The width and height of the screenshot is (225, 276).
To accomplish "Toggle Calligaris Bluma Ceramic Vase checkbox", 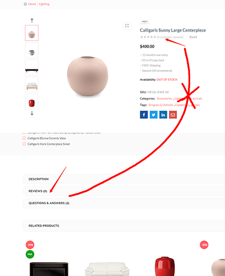I will pos(24,138).
